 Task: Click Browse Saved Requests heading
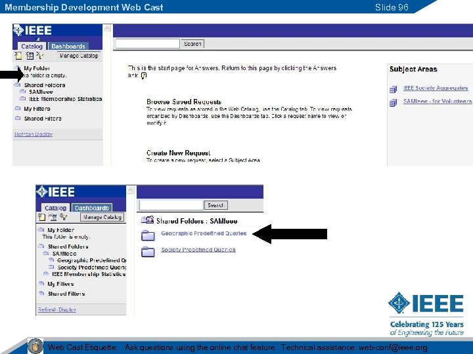click(x=184, y=102)
